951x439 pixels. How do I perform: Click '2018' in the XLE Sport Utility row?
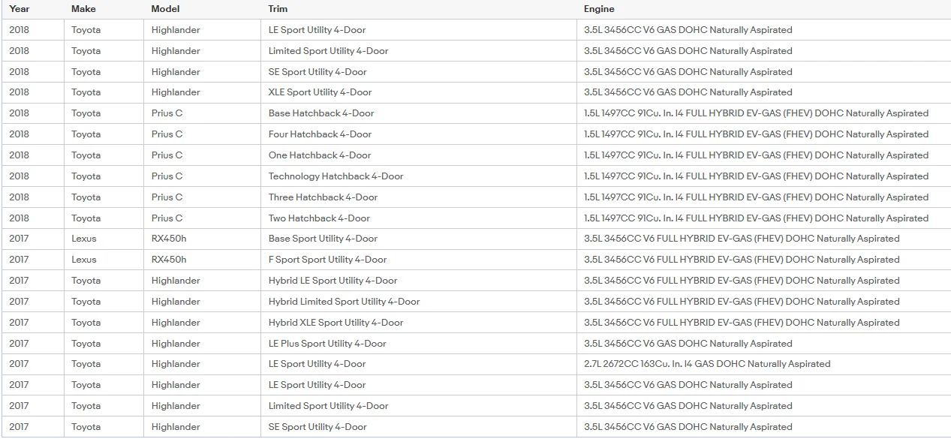[20, 92]
